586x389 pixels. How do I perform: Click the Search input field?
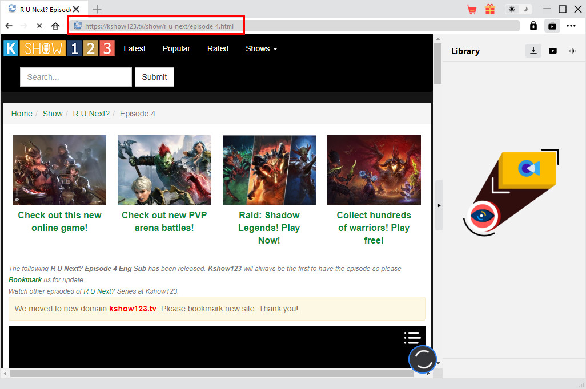point(75,77)
